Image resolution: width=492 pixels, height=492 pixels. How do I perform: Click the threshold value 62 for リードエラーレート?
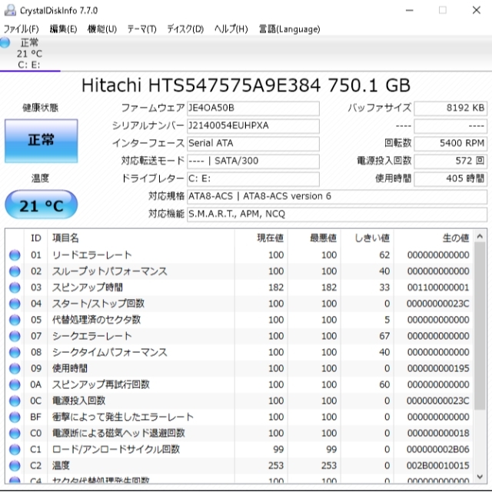[x=384, y=255]
